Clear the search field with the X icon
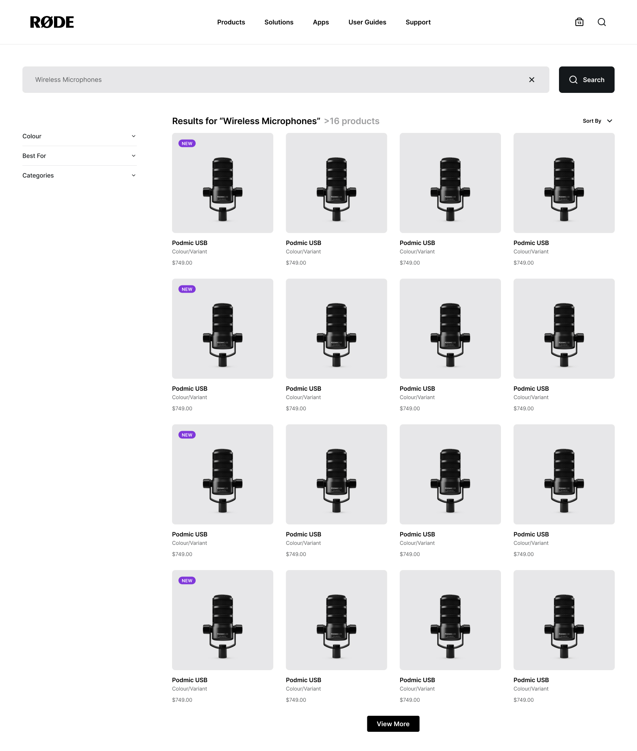This screenshot has height=751, width=637. (x=532, y=80)
